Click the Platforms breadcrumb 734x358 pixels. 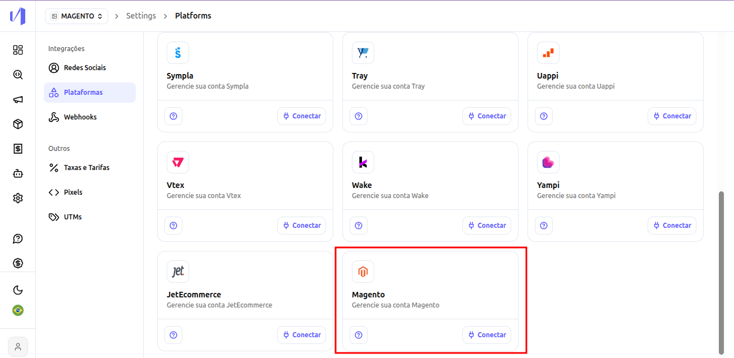point(193,16)
